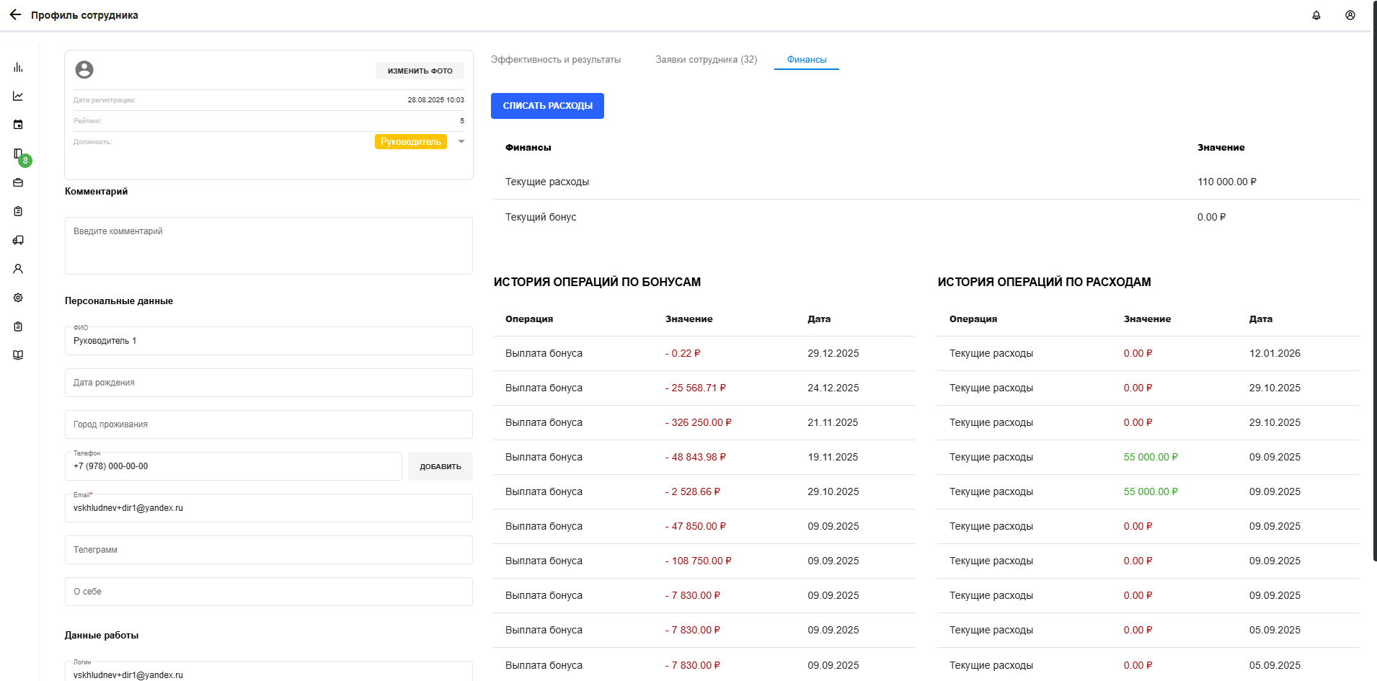The image size is (1377, 681).
Task: Open the upper clipboard sidebar icon
Action: coord(18,211)
